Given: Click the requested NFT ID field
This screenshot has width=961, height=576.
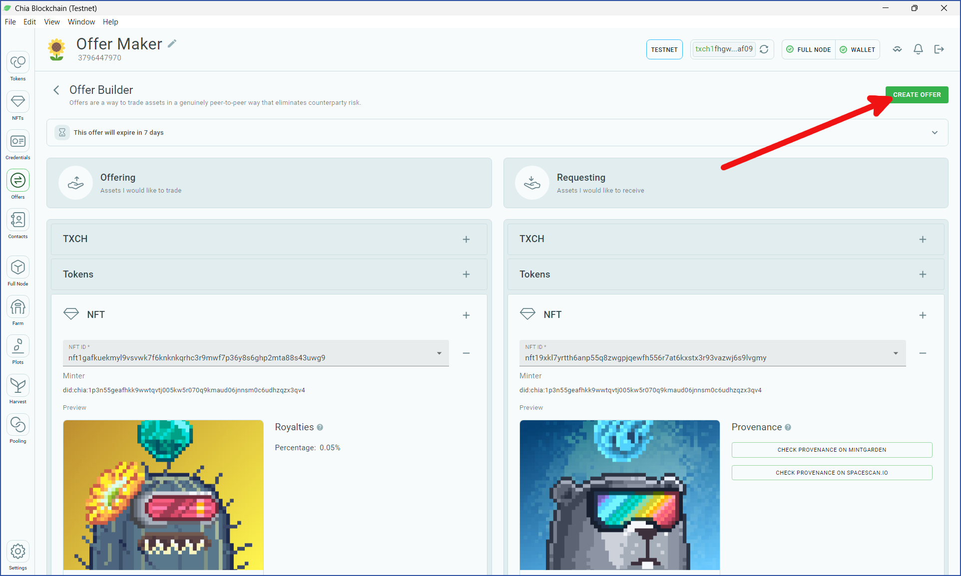Looking at the screenshot, I should coord(712,353).
